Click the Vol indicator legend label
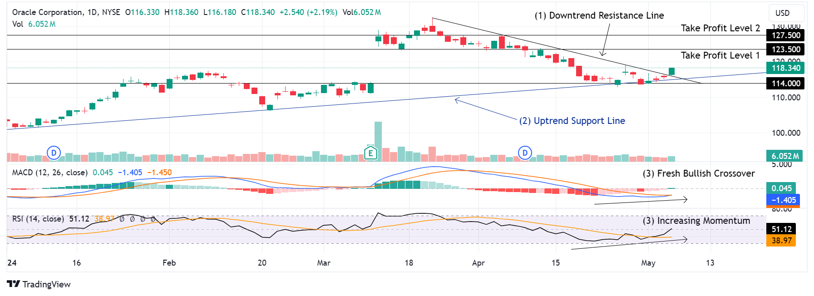The image size is (814, 296). [18, 24]
